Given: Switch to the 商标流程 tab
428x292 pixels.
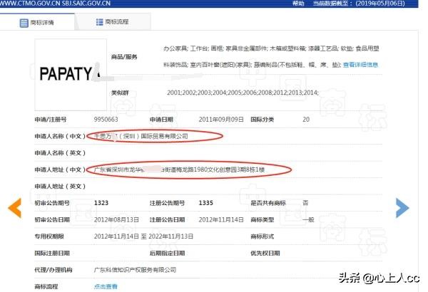Looking at the screenshot, I should coord(113,21).
